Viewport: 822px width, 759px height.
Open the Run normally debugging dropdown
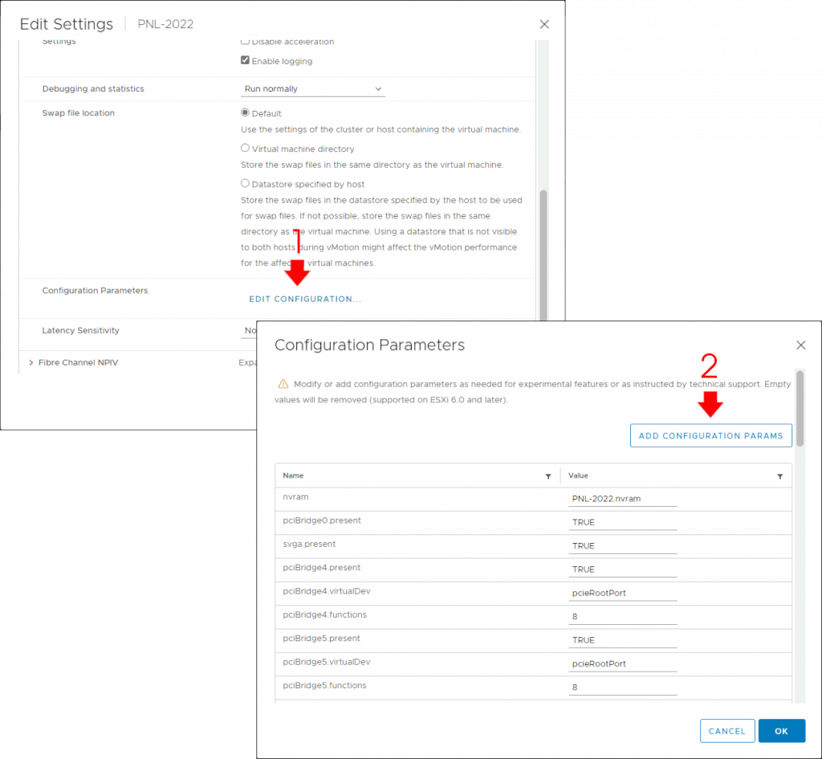[x=313, y=89]
